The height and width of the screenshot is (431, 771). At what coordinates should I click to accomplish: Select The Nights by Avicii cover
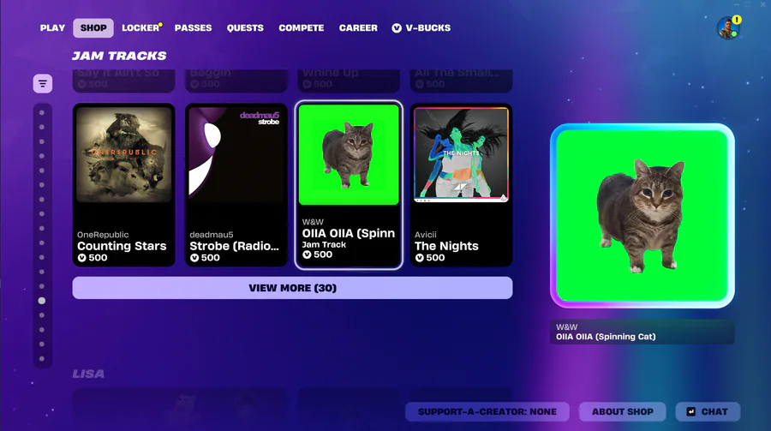click(x=461, y=154)
